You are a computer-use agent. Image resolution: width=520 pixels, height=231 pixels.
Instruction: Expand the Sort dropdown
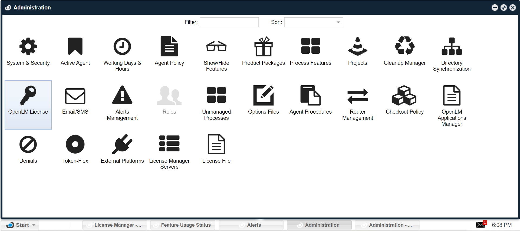338,22
